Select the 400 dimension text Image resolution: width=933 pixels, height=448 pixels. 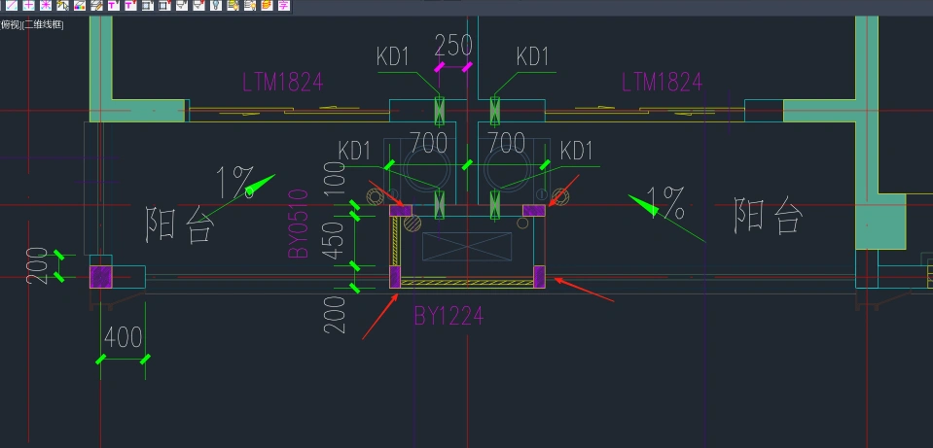[x=123, y=337]
